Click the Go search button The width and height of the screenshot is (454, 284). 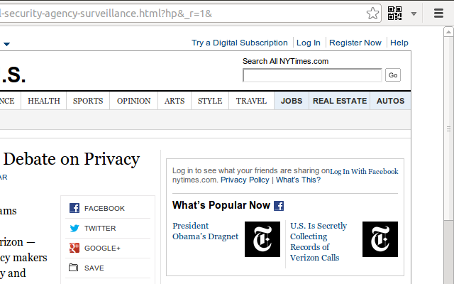[393, 75]
